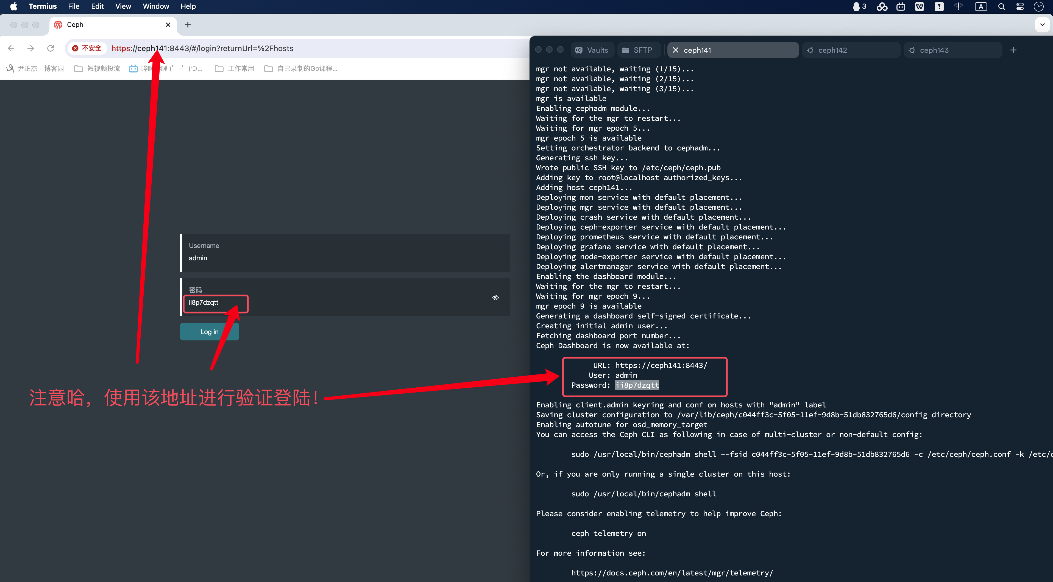
Task: Click the back navigation arrow
Action: pos(11,48)
